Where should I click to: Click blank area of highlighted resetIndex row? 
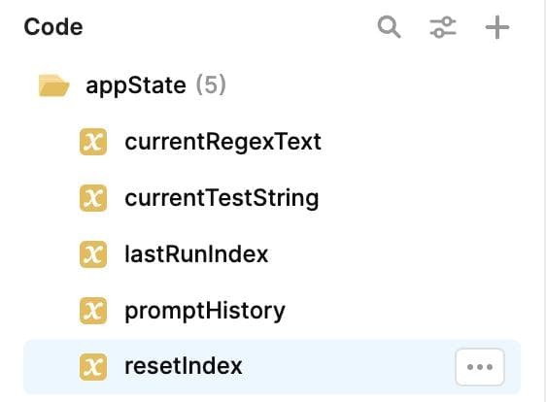(348, 367)
